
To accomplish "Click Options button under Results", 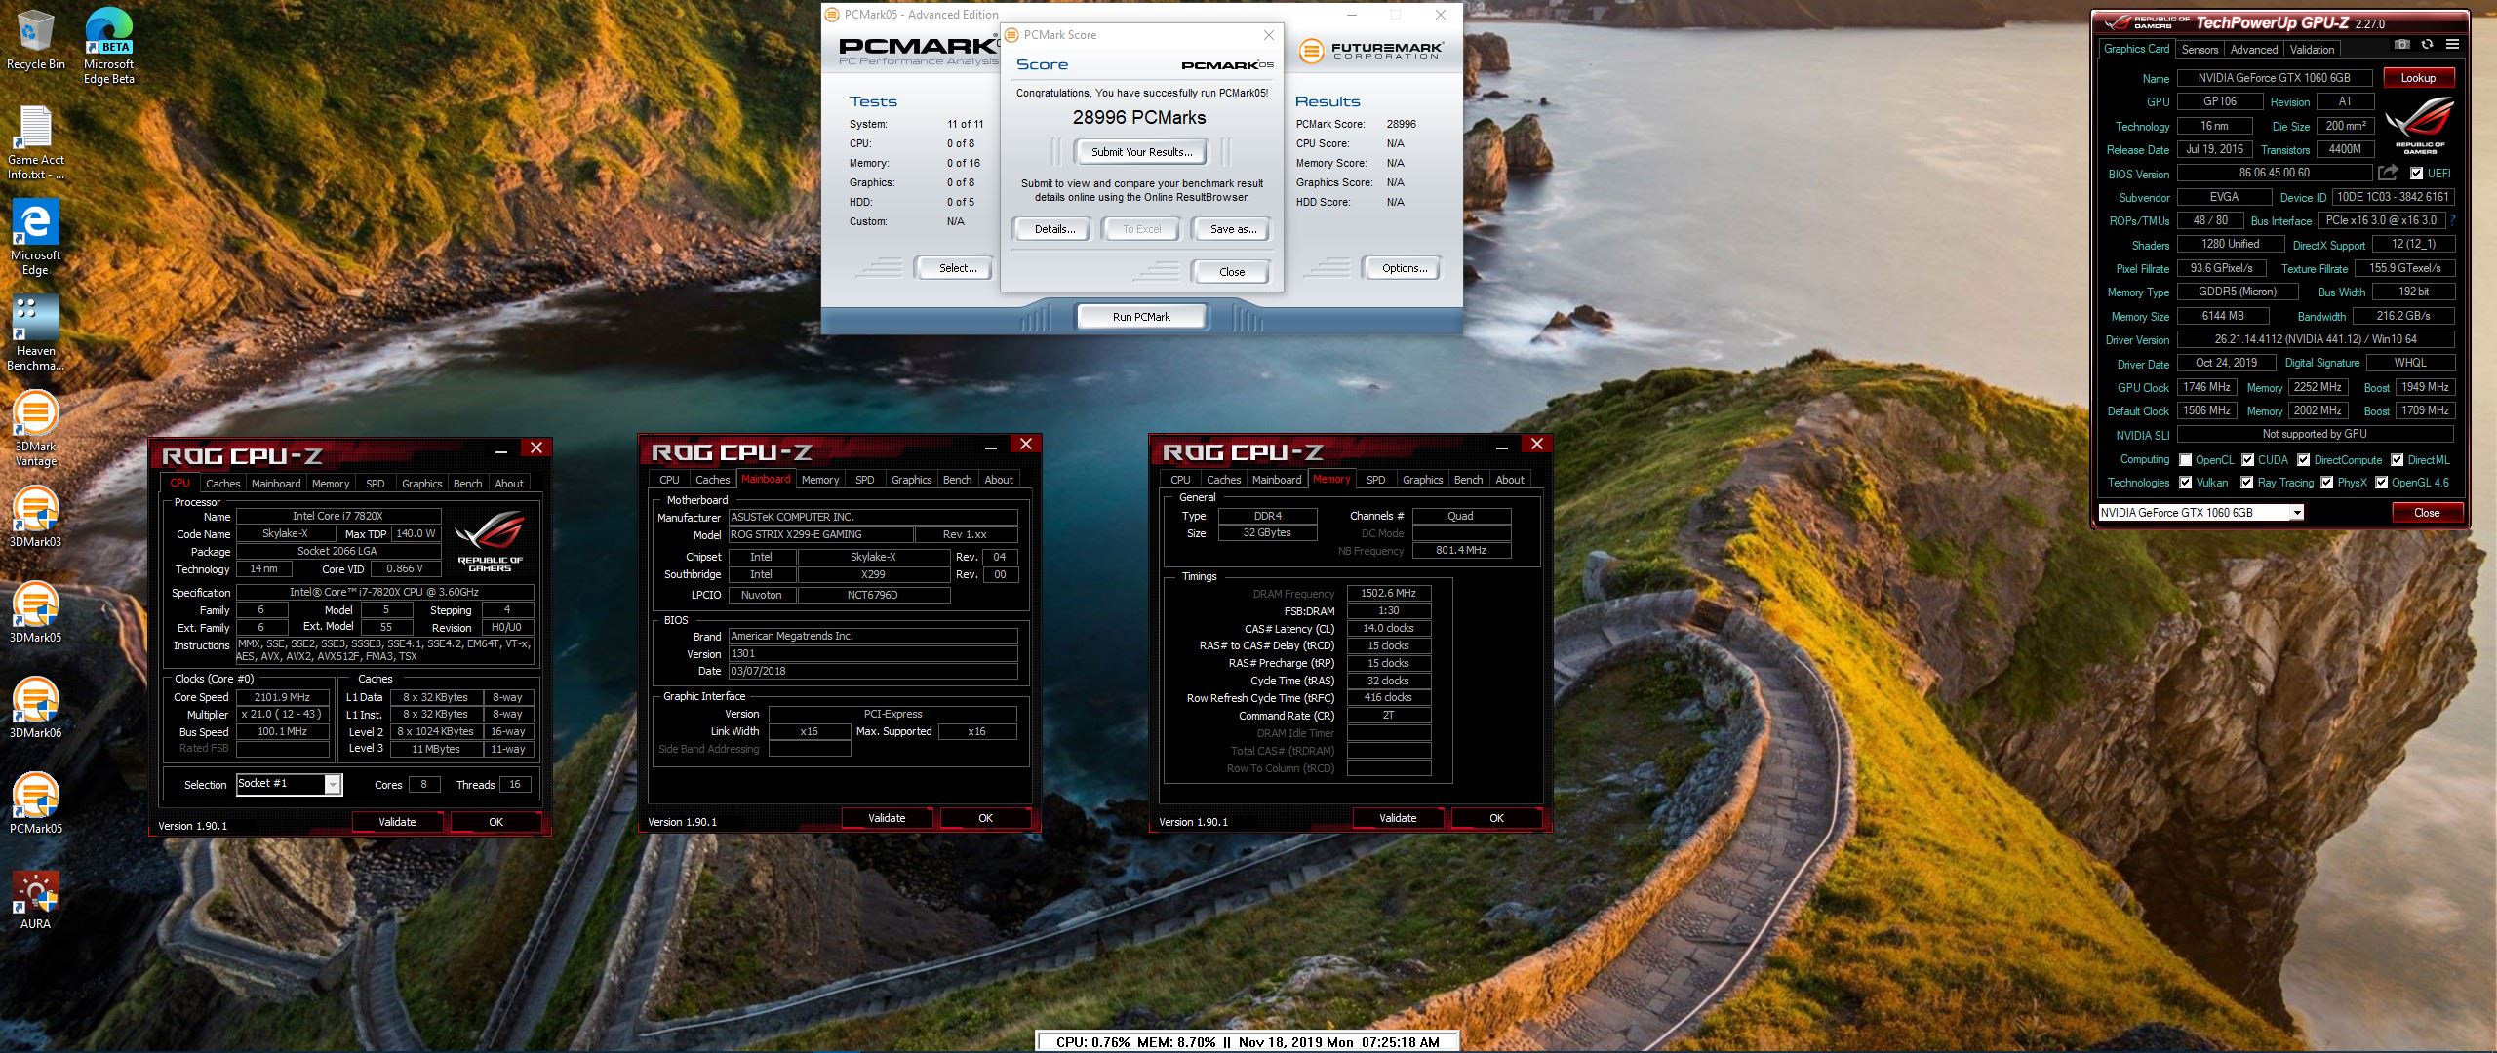I will click(x=1404, y=268).
